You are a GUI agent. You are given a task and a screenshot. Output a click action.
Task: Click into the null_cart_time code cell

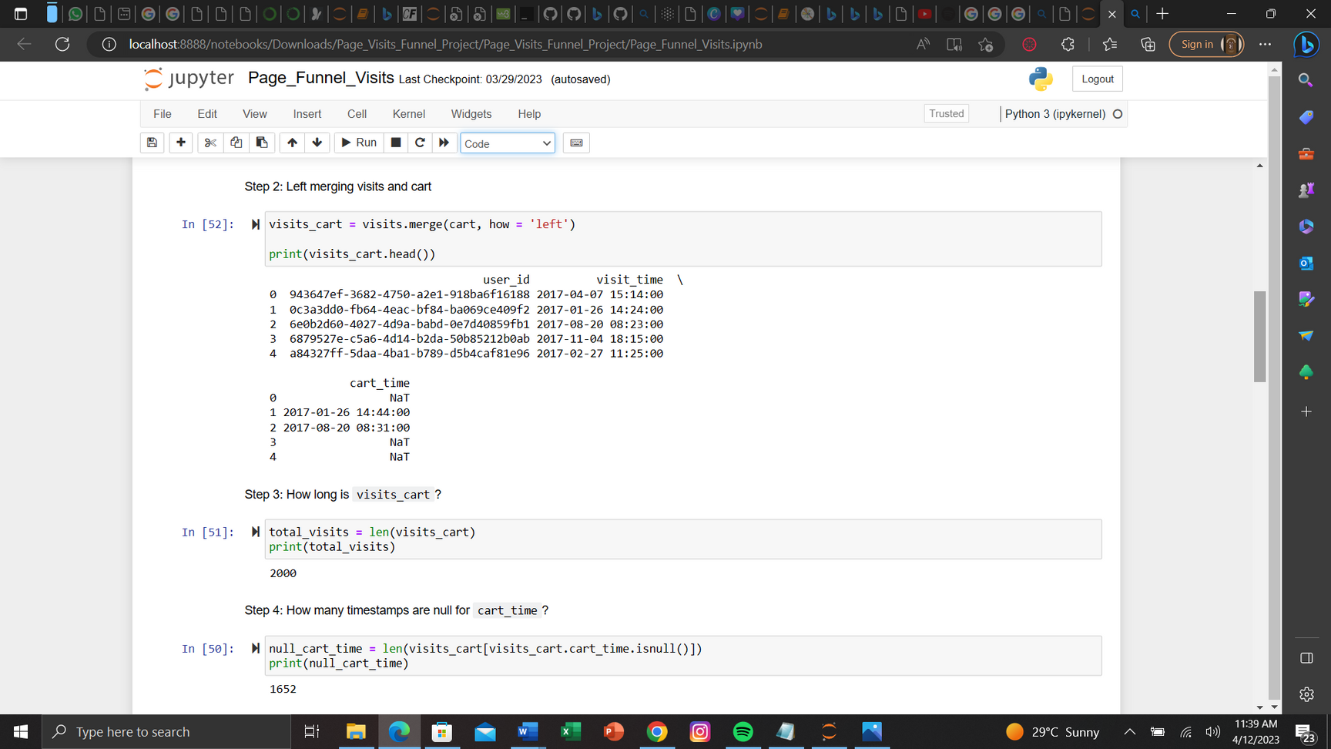[x=683, y=656]
